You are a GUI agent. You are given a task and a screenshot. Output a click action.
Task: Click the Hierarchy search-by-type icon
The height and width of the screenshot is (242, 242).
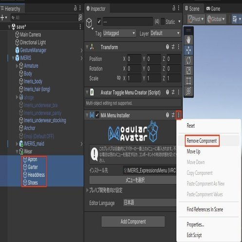coord(80,18)
